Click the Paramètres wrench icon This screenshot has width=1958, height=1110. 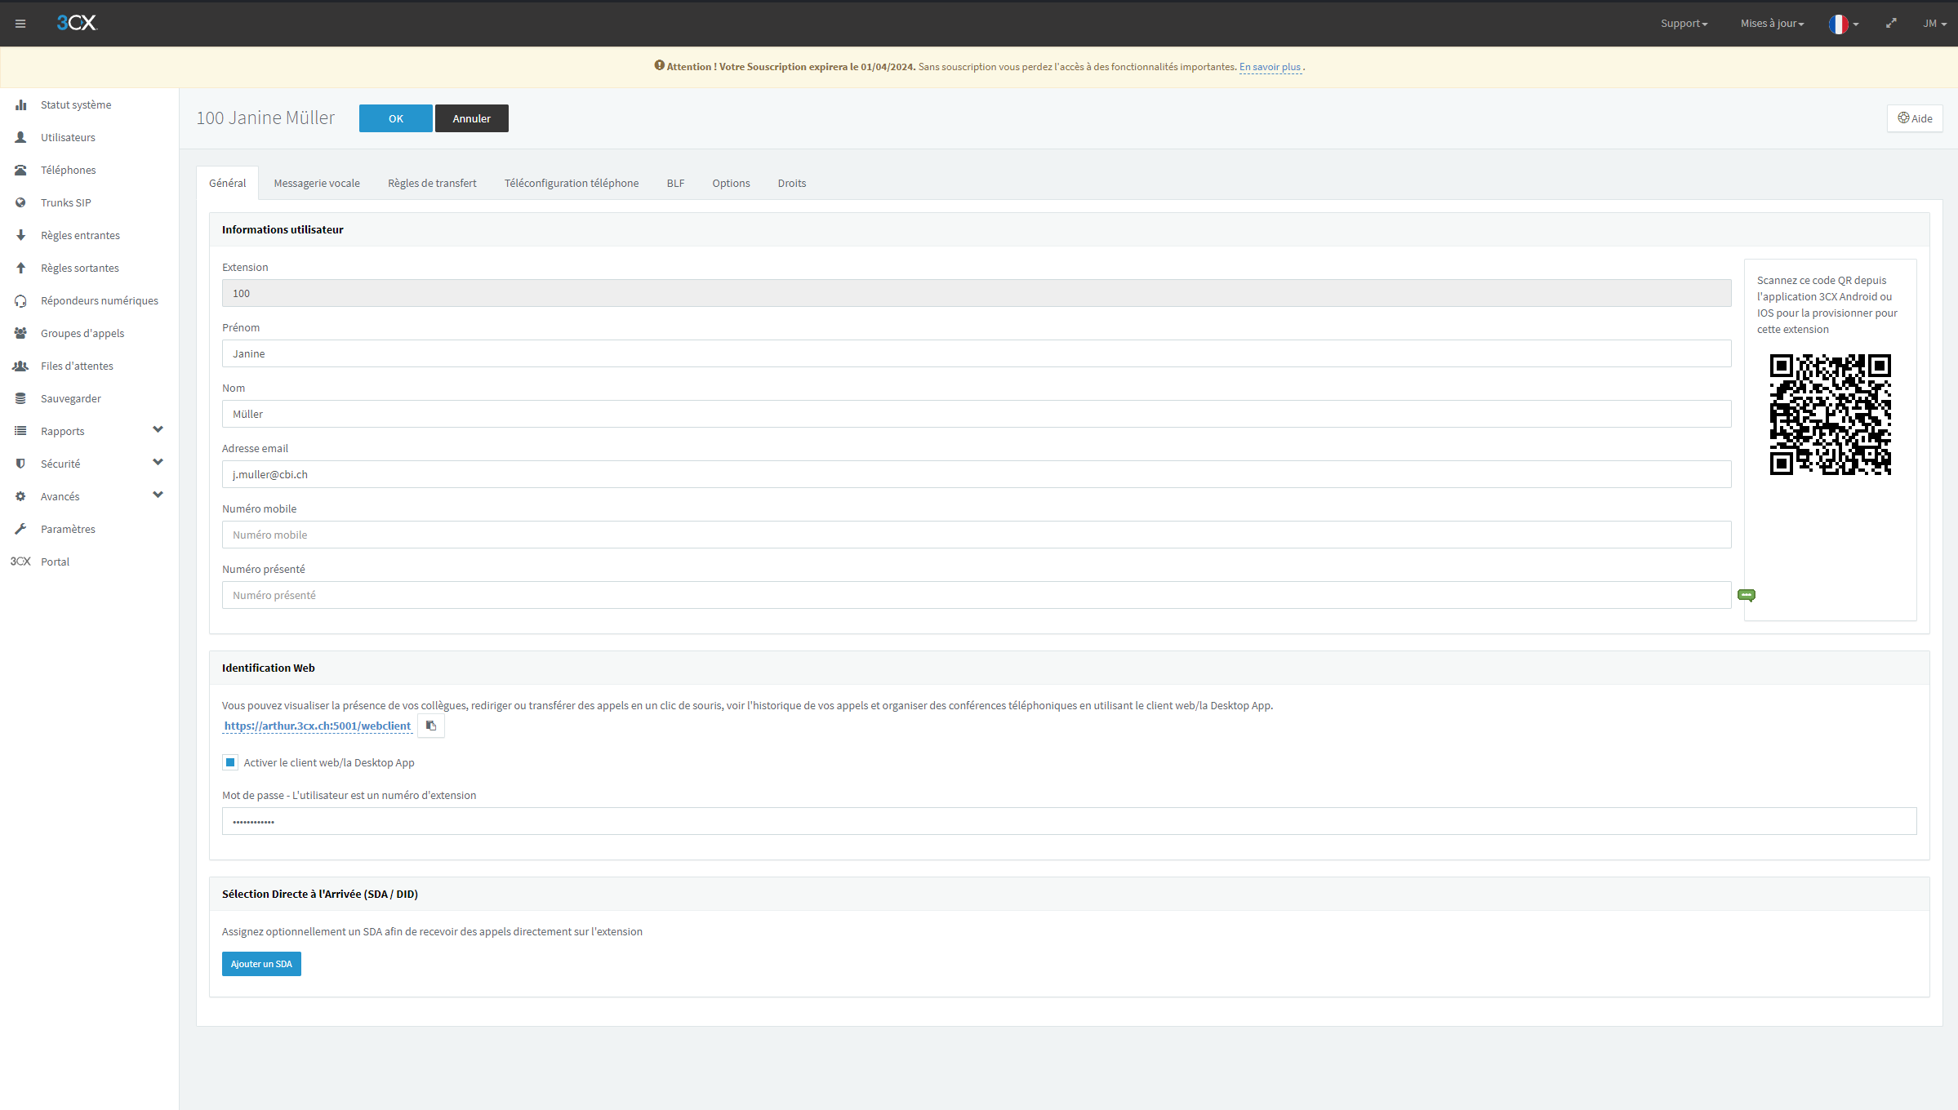pyautogui.click(x=20, y=529)
